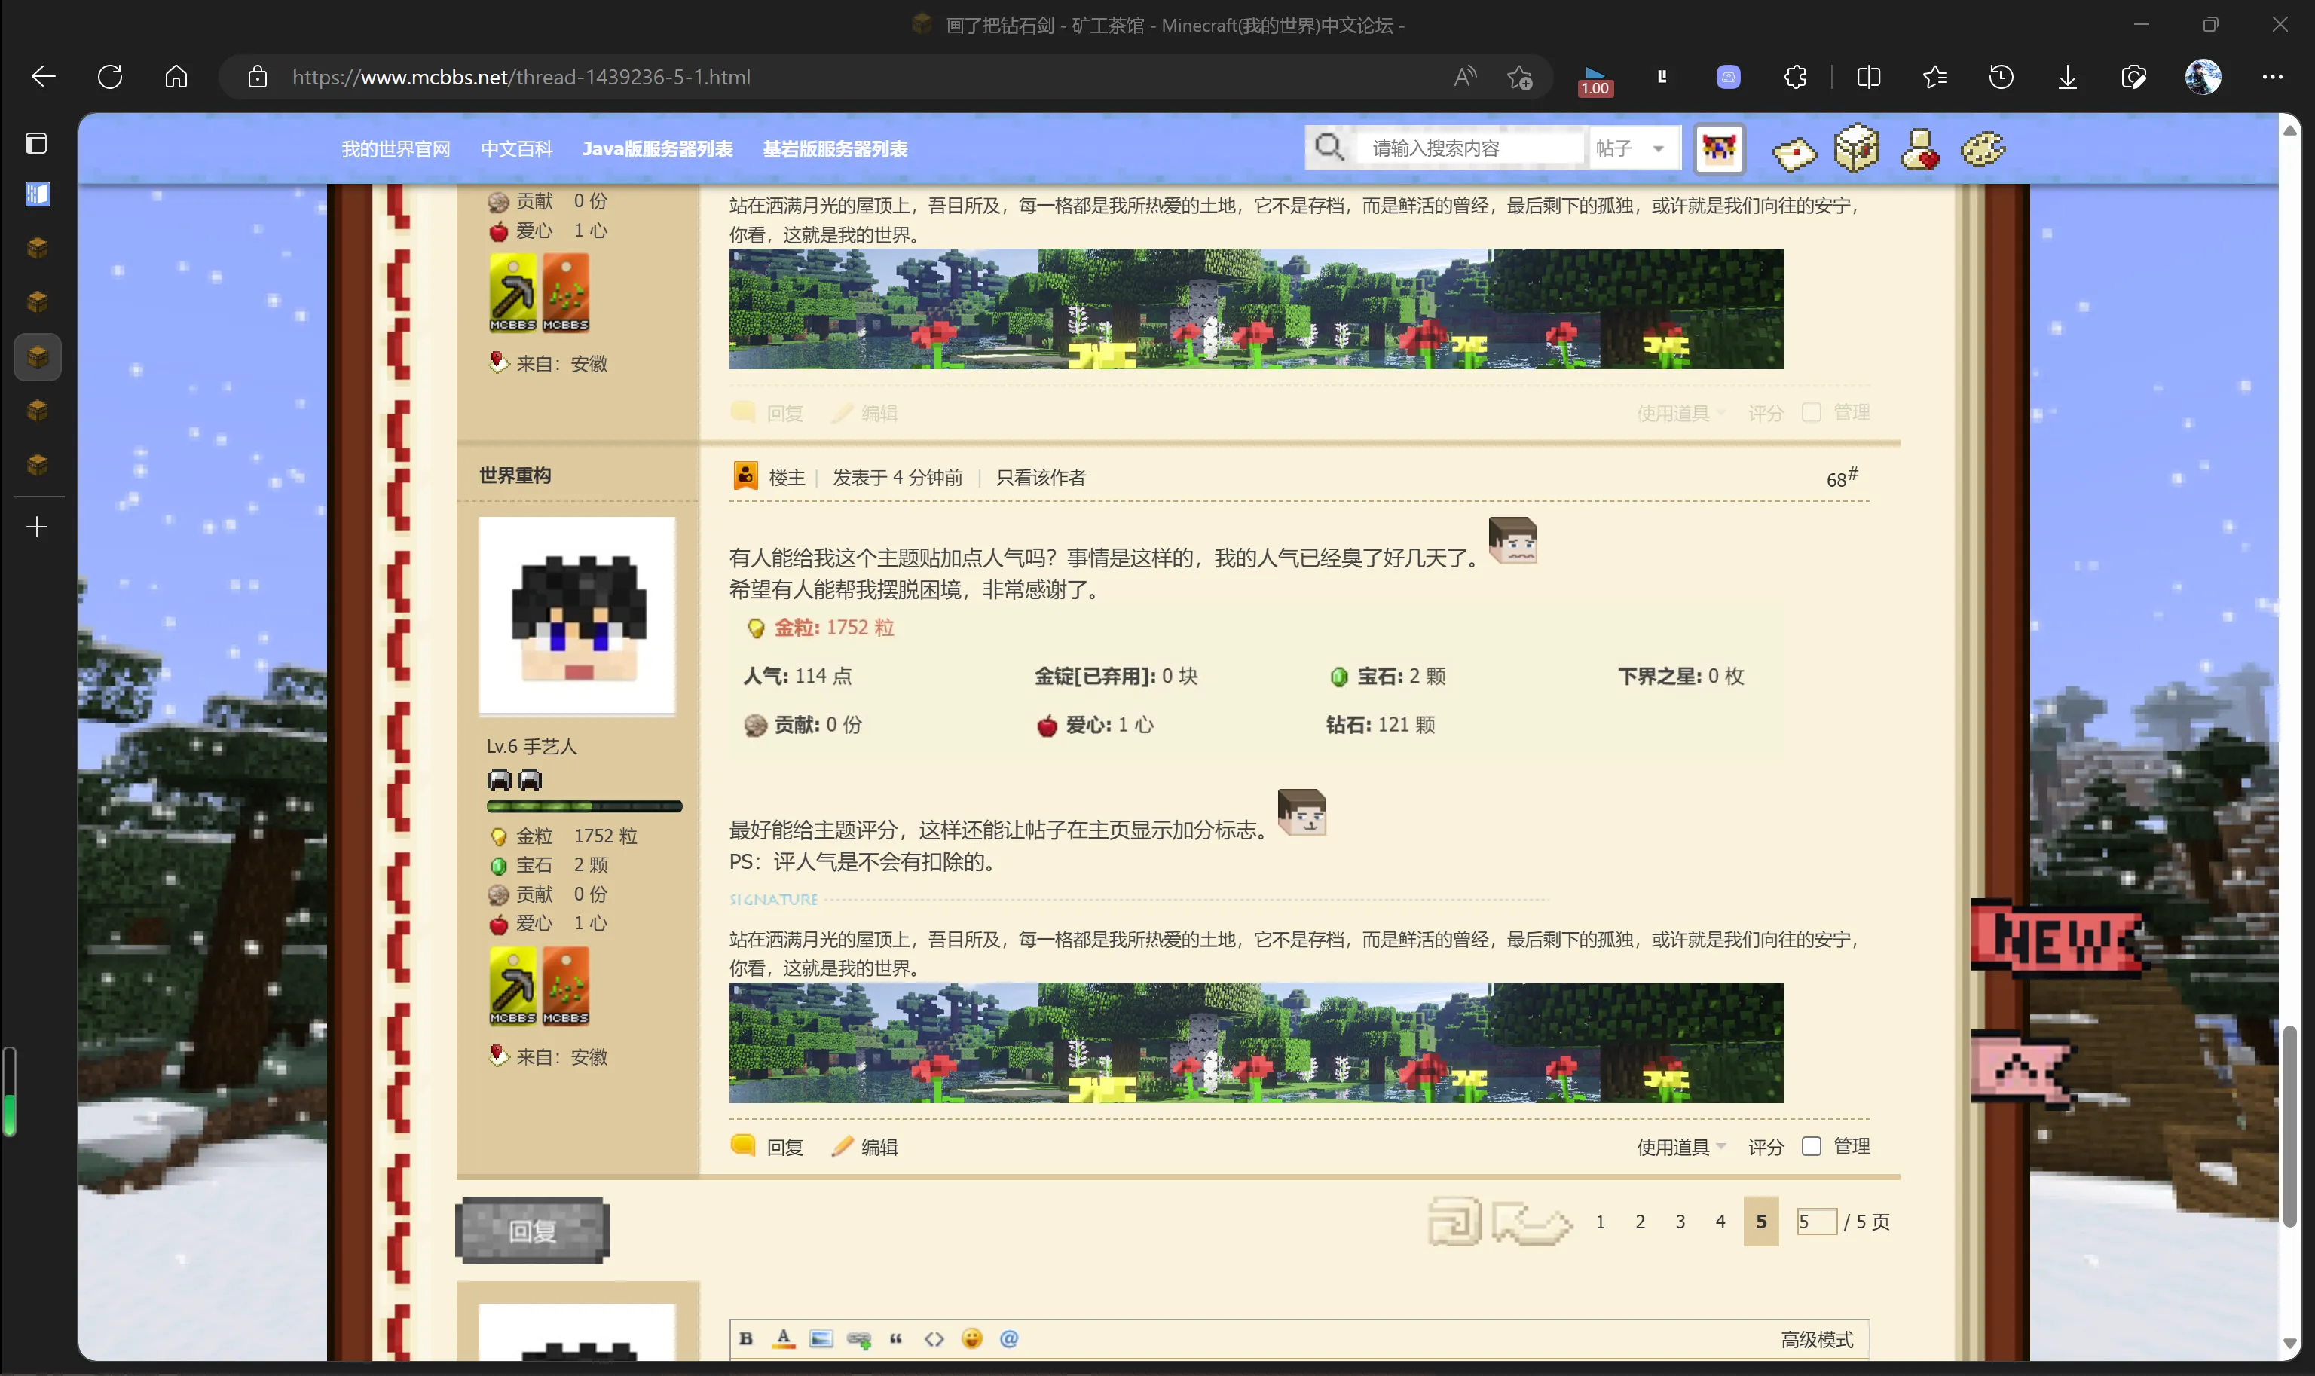
Task: Click the @ mention icon in the editor
Action: [x=1010, y=1338]
